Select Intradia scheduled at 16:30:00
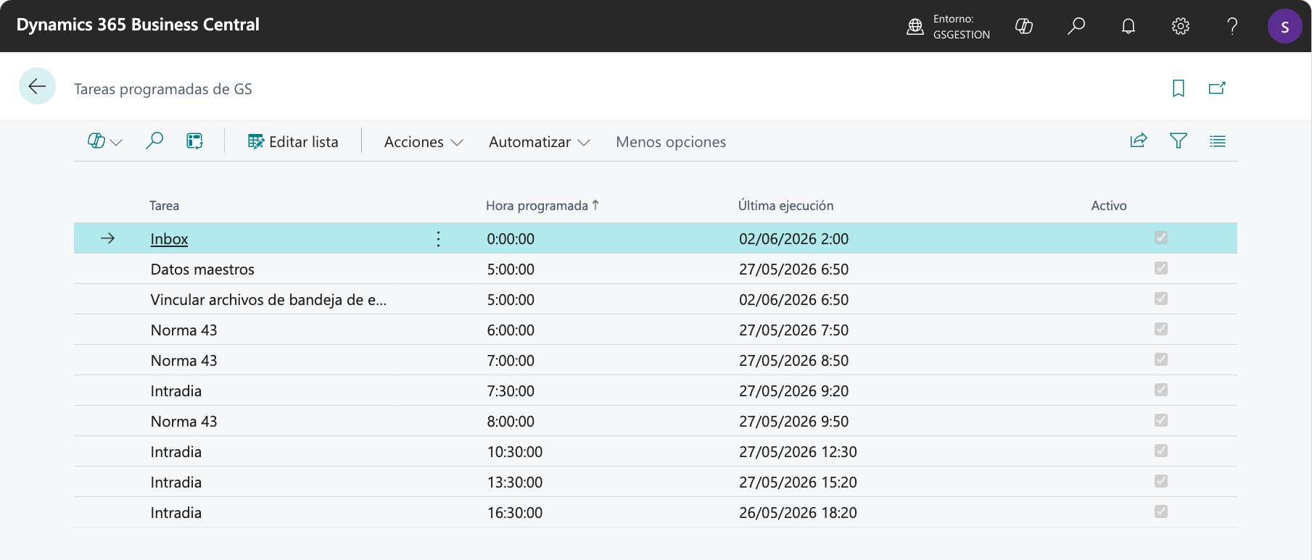 [176, 513]
